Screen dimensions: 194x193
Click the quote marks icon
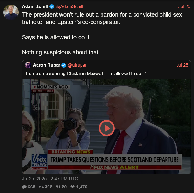[x=58, y=187]
